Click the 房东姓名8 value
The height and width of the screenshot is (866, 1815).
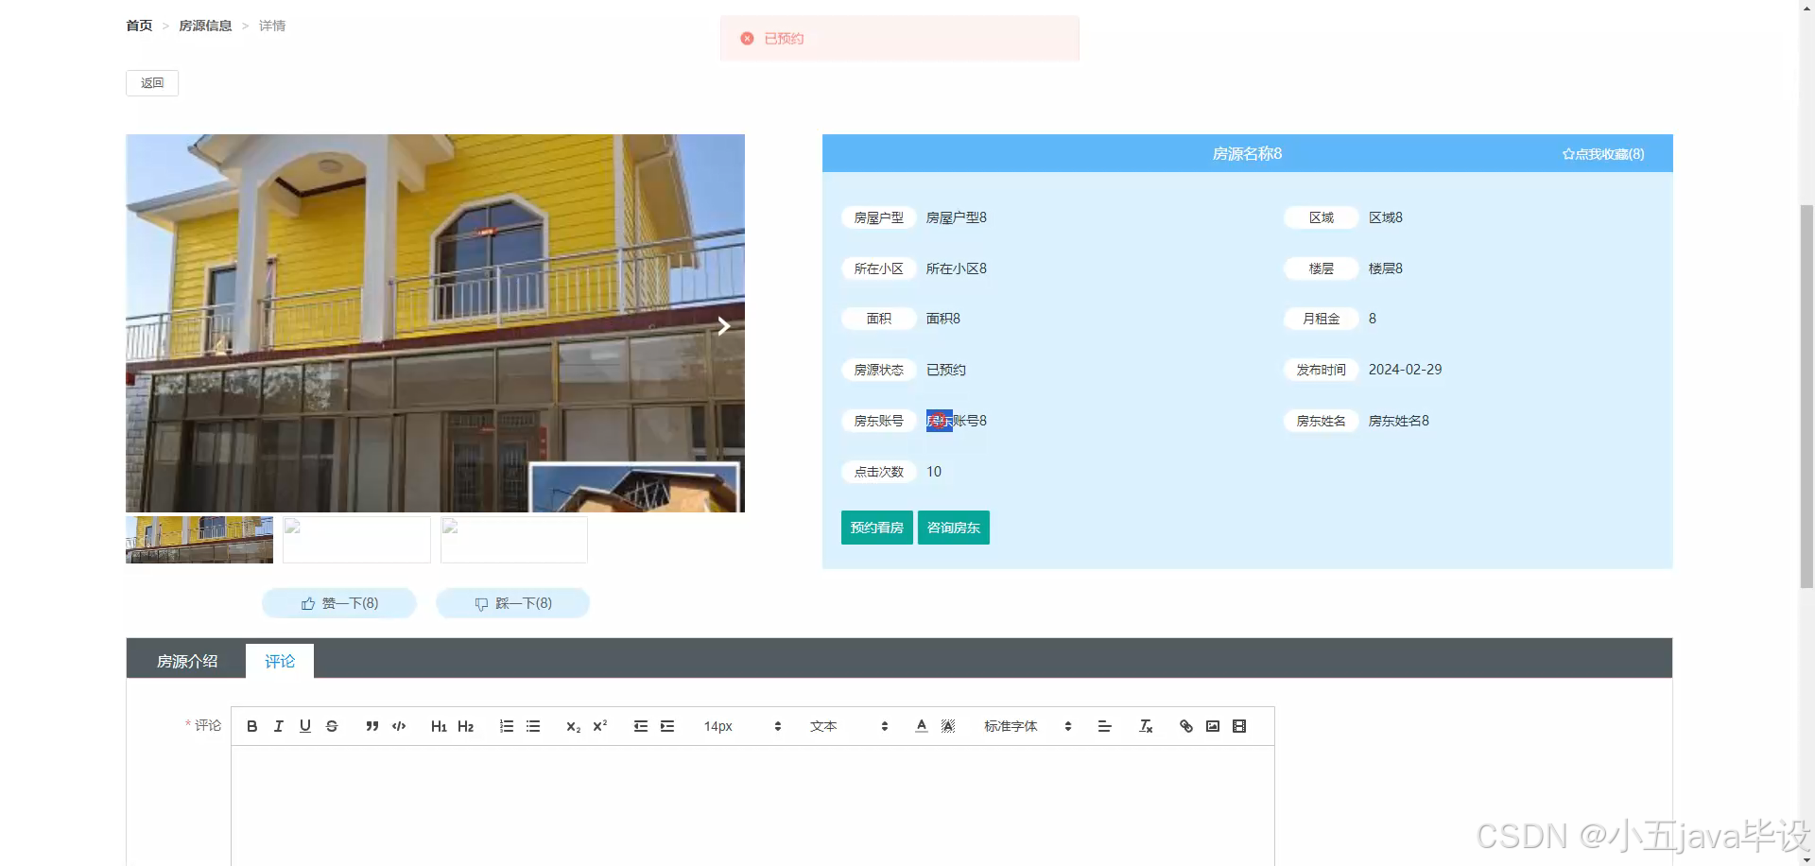(x=1398, y=421)
